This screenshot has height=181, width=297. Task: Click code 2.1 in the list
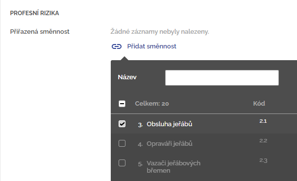[x=263, y=121]
